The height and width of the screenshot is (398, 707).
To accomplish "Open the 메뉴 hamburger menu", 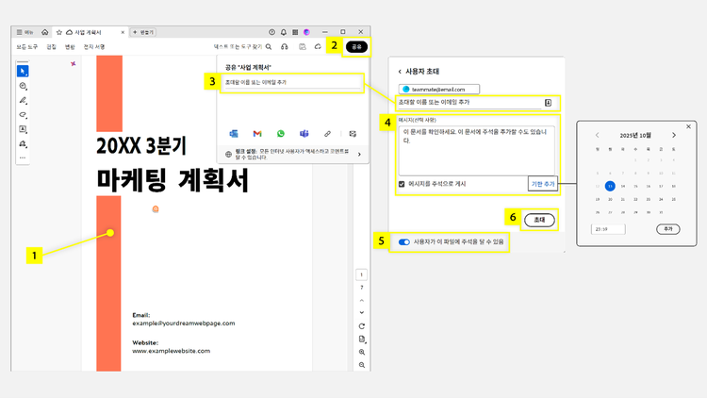I will [25, 32].
